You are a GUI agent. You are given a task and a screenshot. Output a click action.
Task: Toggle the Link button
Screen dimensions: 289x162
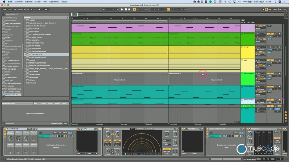click(x=5, y=9)
